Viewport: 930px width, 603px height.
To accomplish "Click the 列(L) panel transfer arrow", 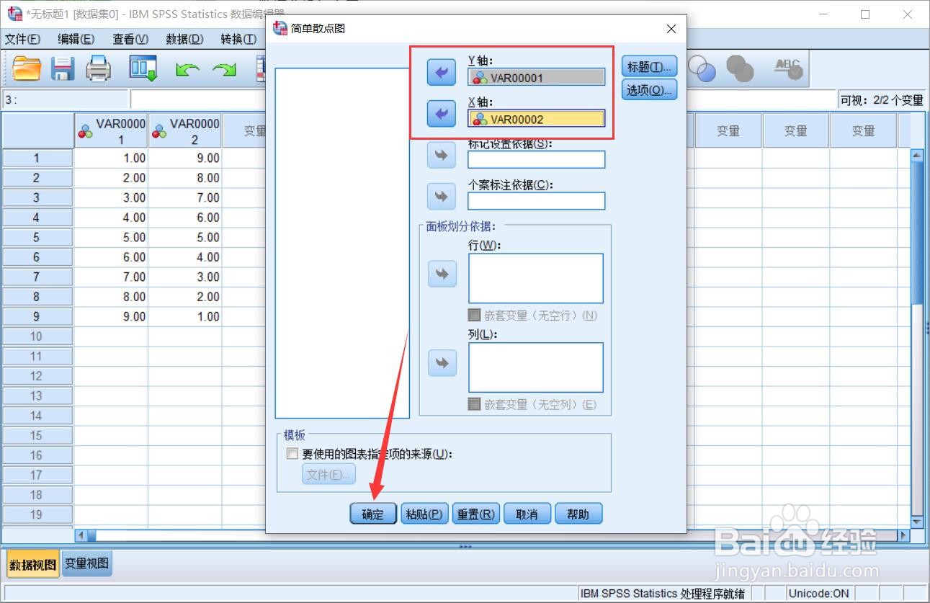I will (x=441, y=363).
